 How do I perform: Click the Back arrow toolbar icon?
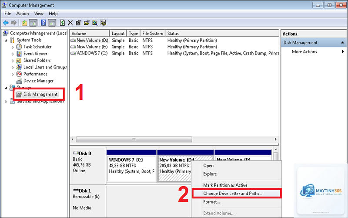[x=6, y=23]
